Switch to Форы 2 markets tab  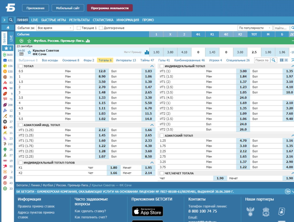pyautogui.click(x=89, y=60)
